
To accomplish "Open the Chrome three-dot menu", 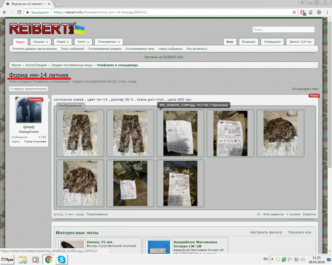I will tap(327, 12).
